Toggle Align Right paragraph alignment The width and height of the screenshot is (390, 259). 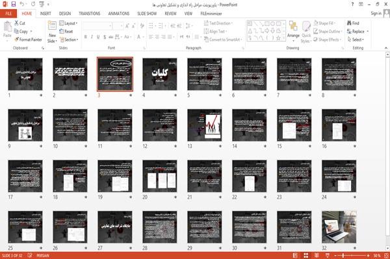click(x=163, y=37)
